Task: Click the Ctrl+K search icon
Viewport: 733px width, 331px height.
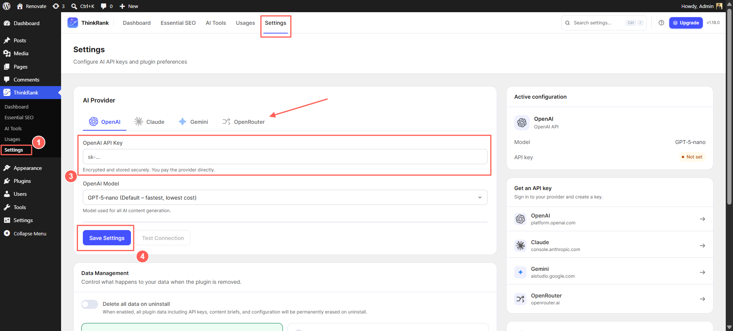Action: 74,6
